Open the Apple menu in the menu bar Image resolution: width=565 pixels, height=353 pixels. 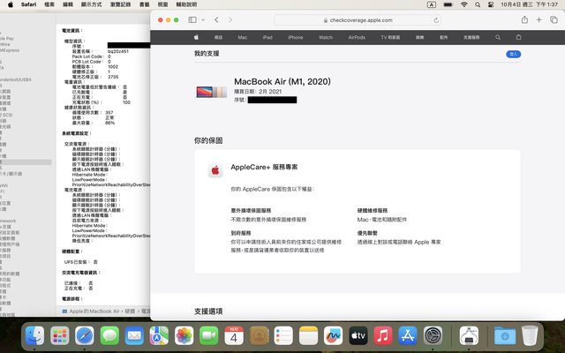point(11,4)
